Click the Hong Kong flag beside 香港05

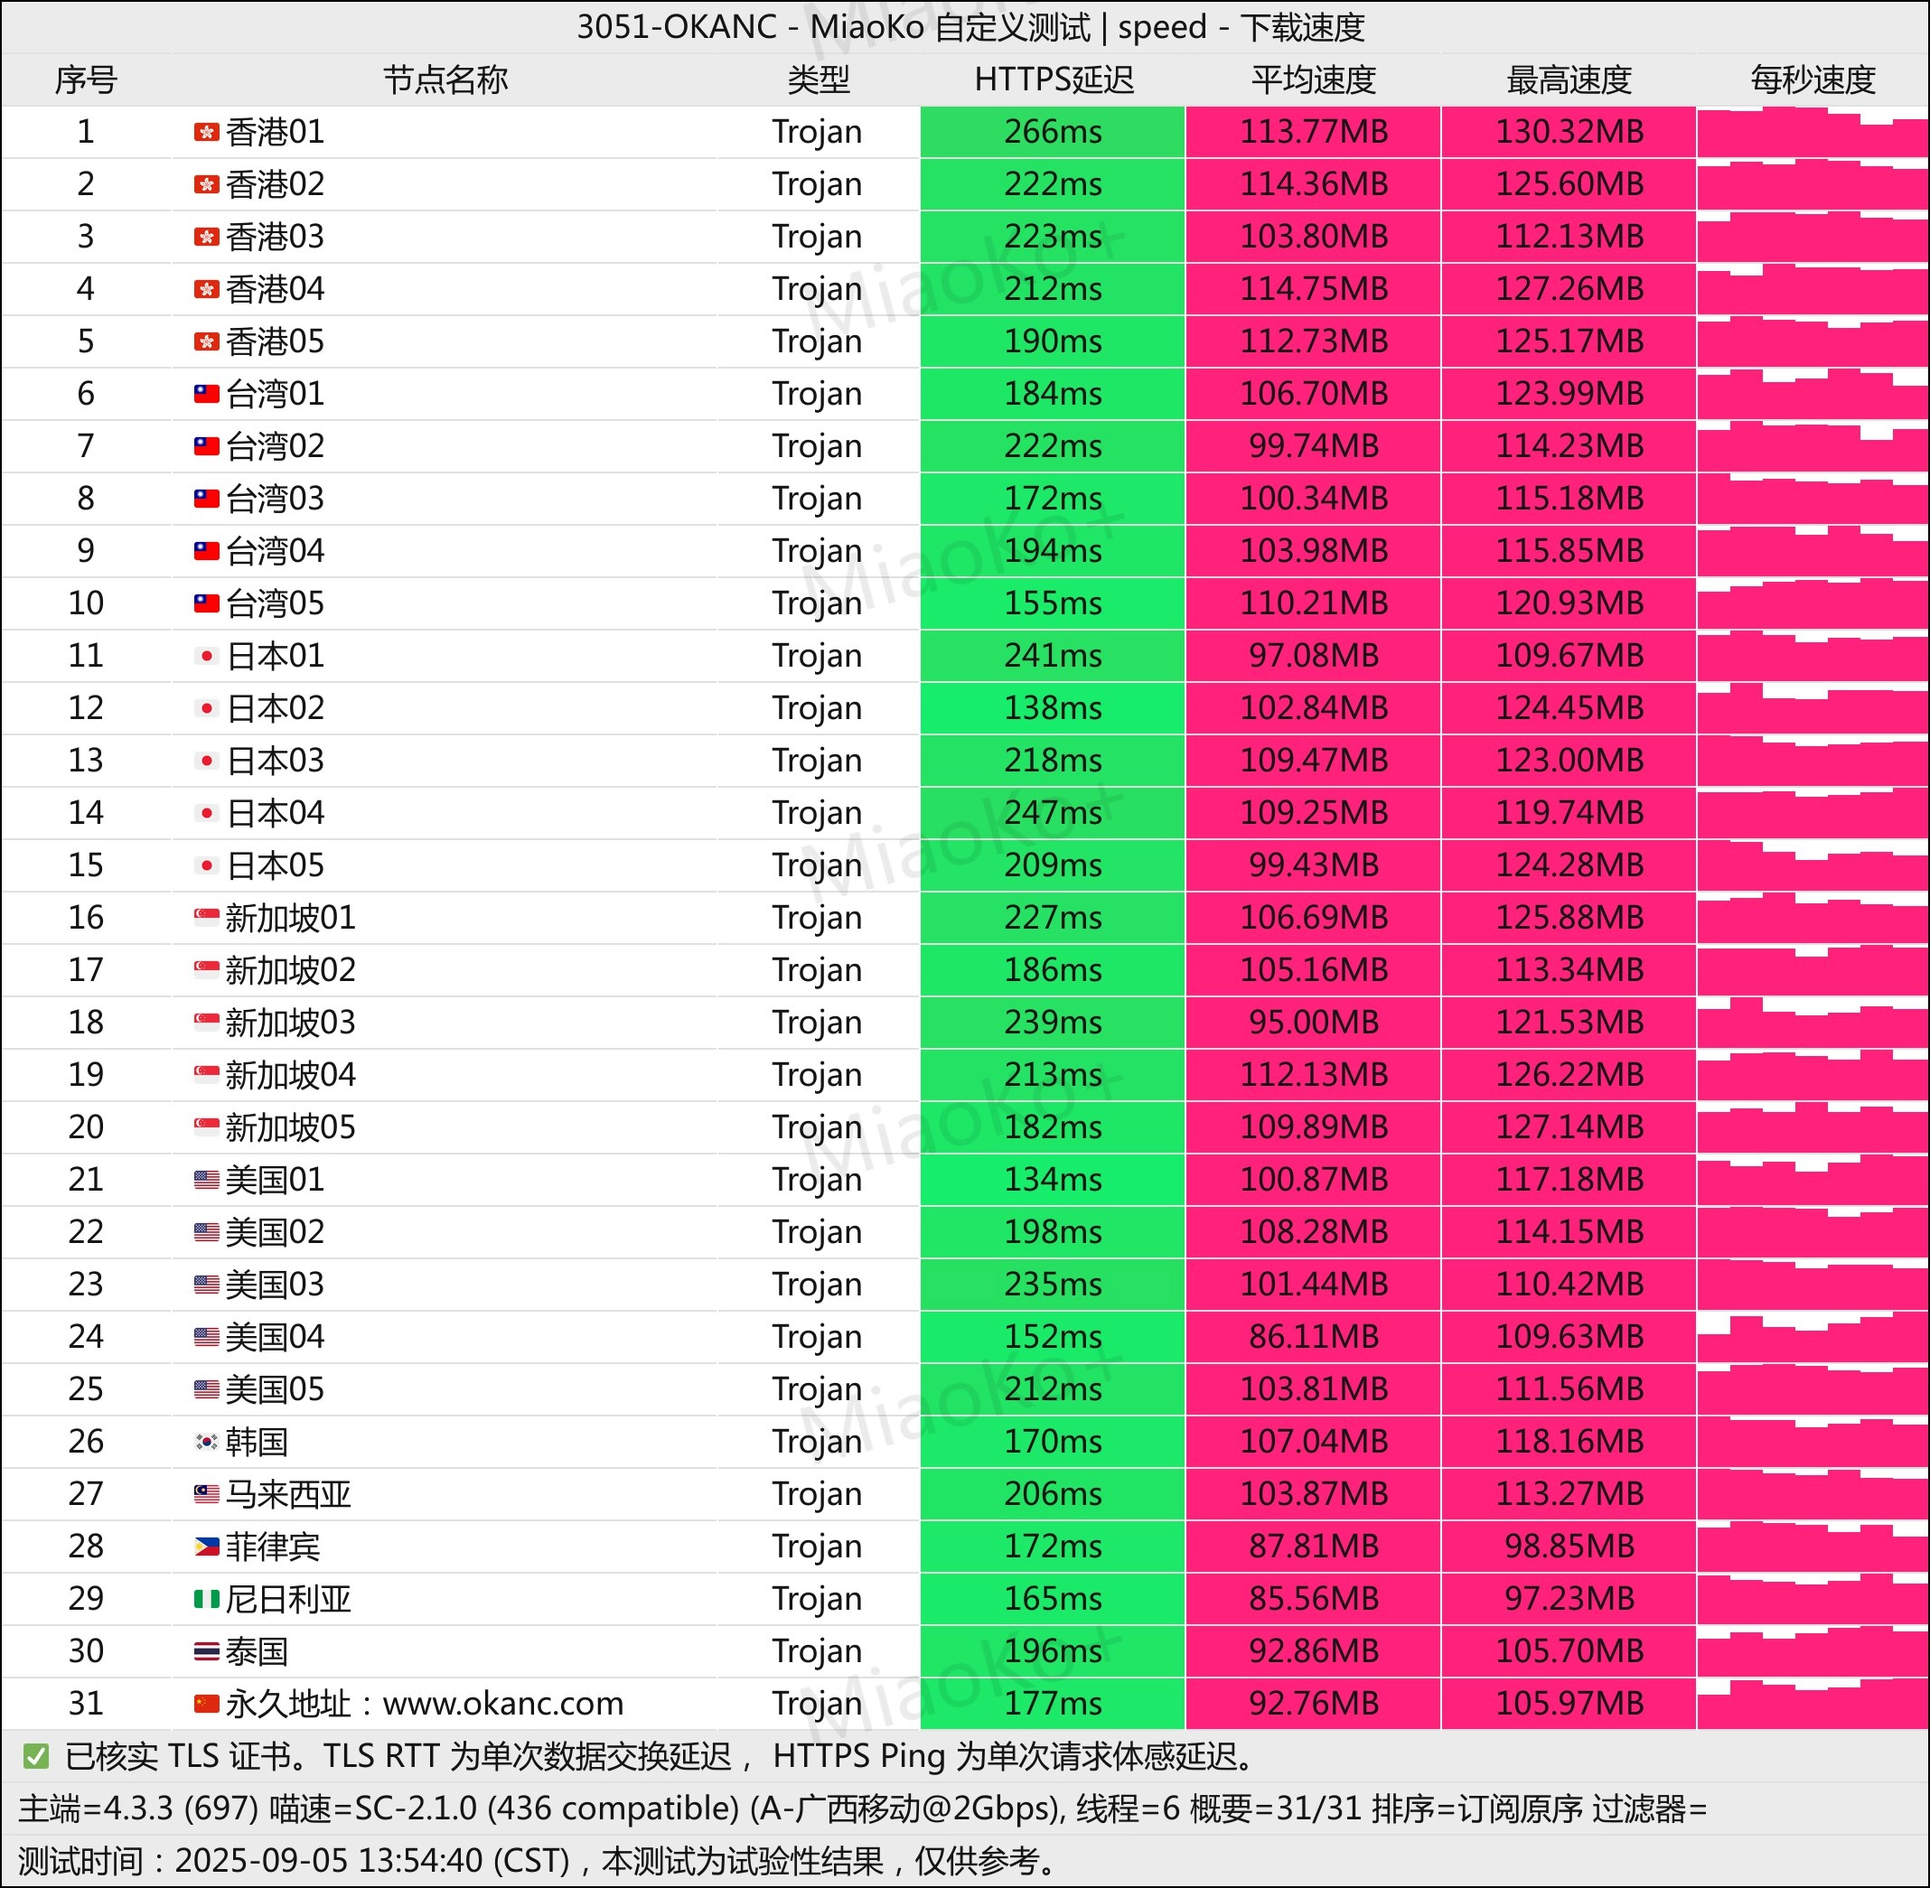(x=206, y=342)
